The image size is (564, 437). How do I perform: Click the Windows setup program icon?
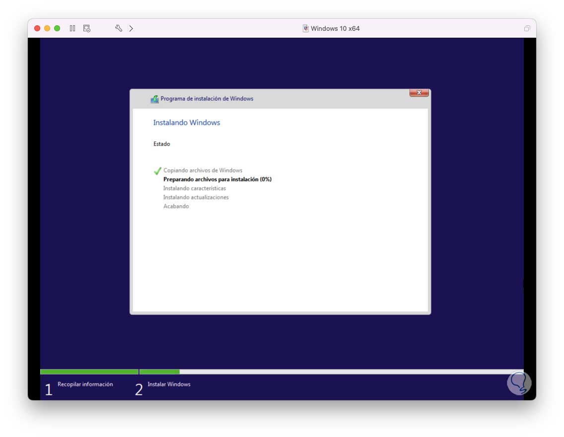155,99
